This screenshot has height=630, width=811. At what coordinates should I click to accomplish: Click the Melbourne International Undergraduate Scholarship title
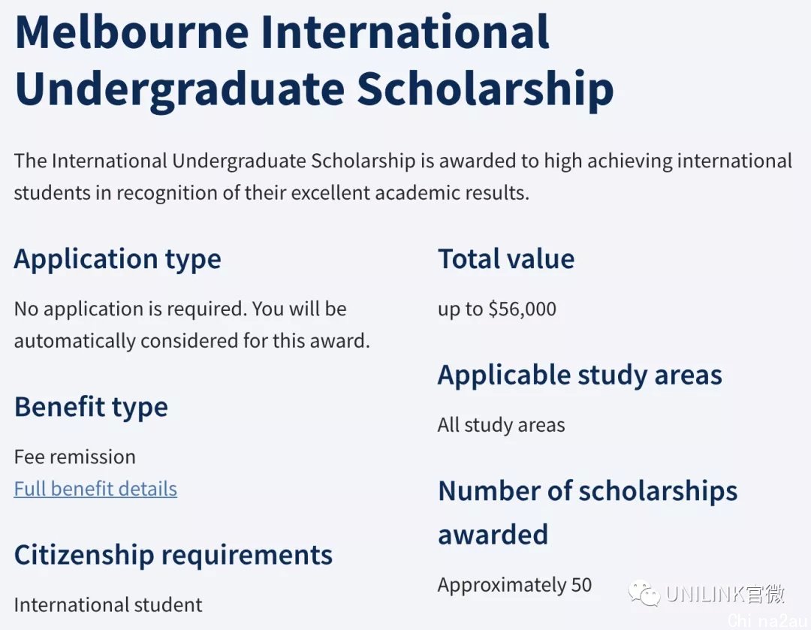tap(315, 61)
